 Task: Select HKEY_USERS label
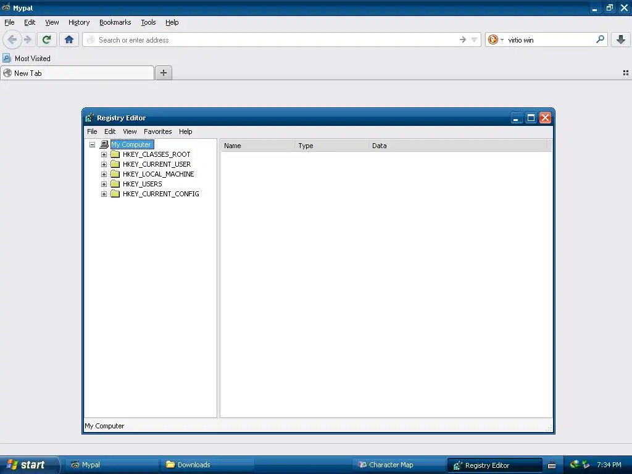point(143,184)
